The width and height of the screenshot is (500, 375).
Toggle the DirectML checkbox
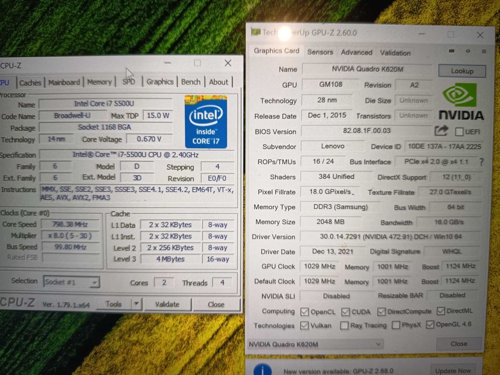(x=441, y=311)
